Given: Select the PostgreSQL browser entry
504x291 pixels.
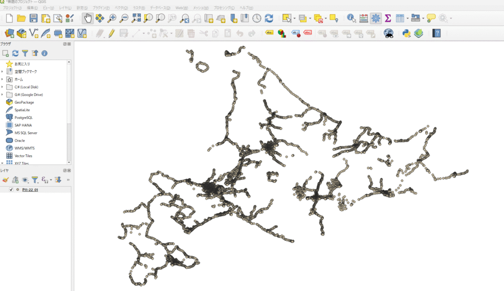Looking at the screenshot, I should coord(24,117).
